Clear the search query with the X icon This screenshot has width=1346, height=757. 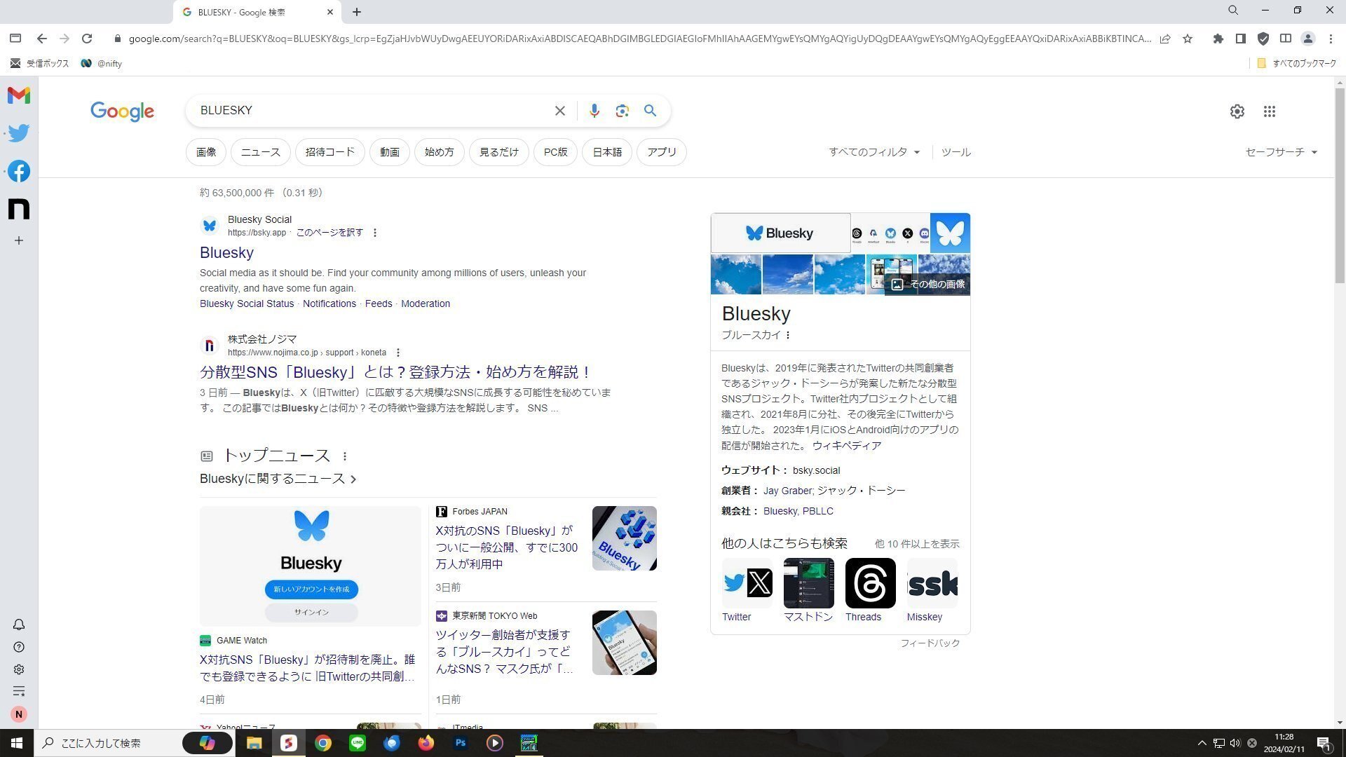[559, 110]
